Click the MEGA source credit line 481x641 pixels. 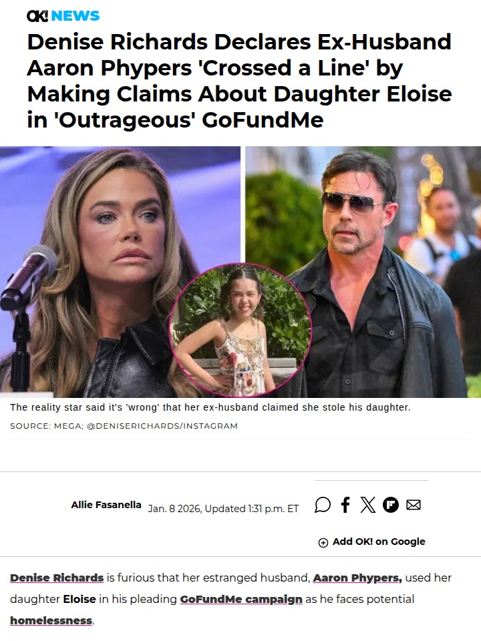point(124,426)
